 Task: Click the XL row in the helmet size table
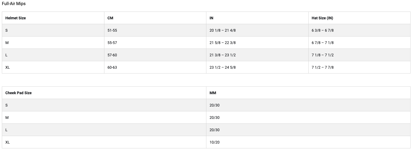point(8,67)
